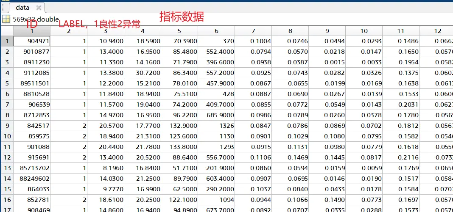Click cell with ID 8712853
This screenshot has width=453, height=212.
pos(32,115)
